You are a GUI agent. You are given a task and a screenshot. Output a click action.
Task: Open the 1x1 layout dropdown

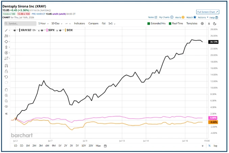pos(112,23)
